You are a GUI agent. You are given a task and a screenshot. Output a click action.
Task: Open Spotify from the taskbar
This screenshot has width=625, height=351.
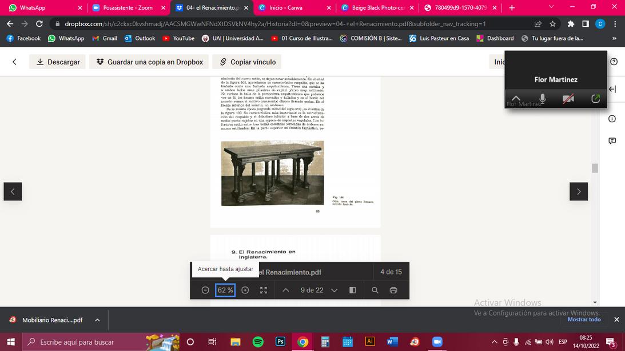[x=258, y=342]
